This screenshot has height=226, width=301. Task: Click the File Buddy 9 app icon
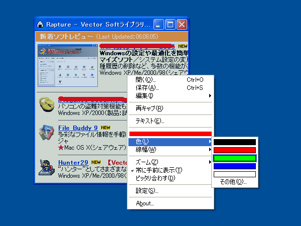click(46, 133)
